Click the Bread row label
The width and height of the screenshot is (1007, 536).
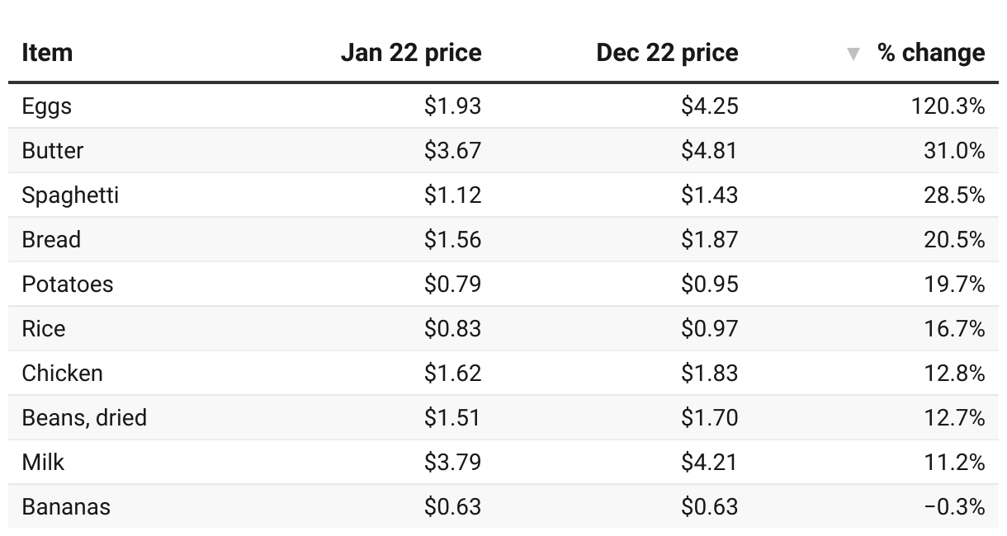tap(51, 240)
